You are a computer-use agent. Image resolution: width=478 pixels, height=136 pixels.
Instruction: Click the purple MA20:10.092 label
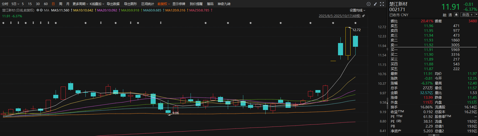pos(107,10)
